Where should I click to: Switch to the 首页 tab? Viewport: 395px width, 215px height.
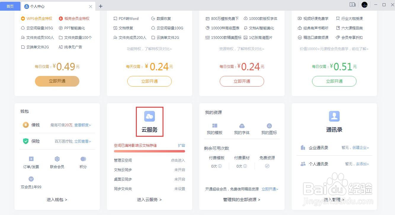[x=10, y=6]
